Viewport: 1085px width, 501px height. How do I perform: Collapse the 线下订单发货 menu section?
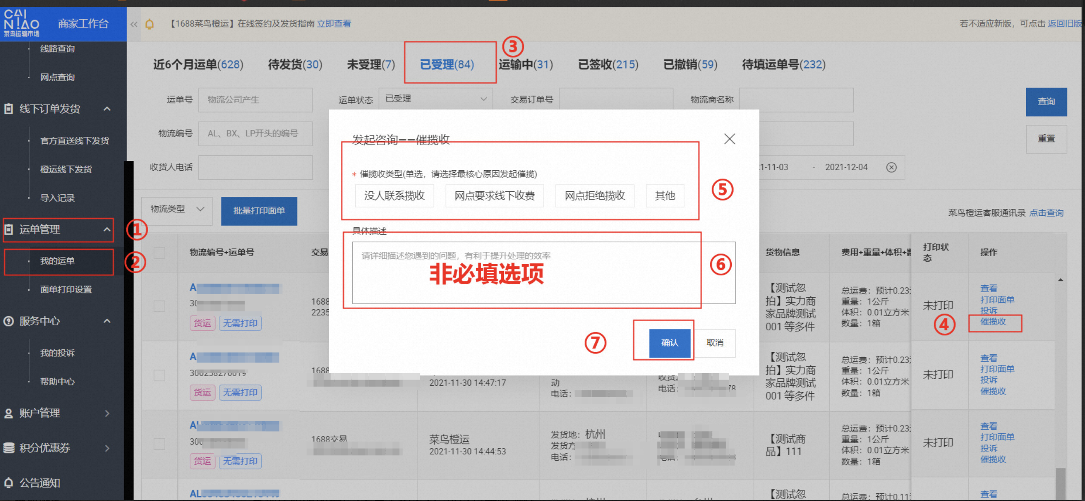coord(107,109)
